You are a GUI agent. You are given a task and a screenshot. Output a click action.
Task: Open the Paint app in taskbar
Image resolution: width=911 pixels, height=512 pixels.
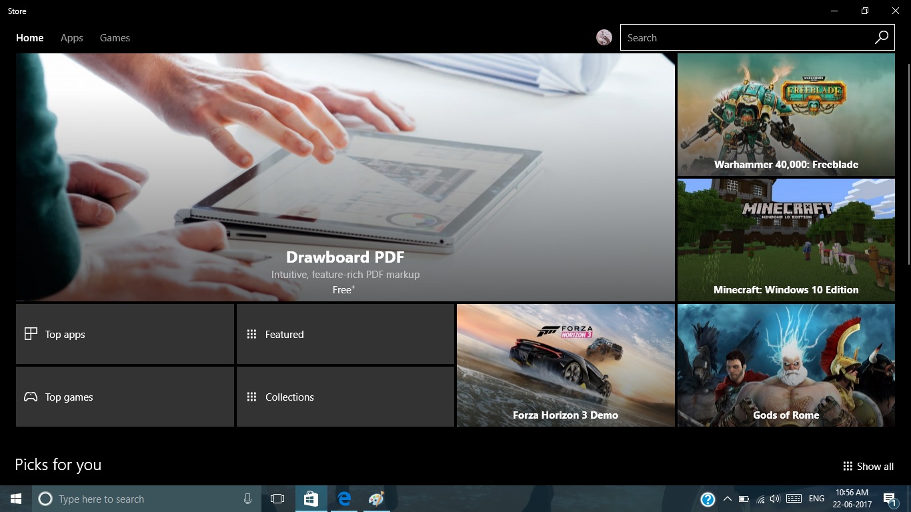pos(377,499)
